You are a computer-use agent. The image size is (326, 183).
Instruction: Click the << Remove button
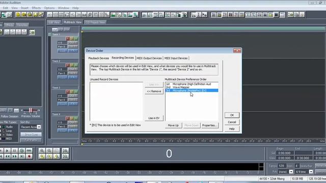tap(154, 91)
